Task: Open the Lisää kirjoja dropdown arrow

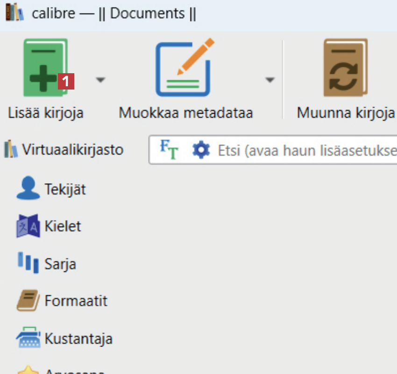Action: tap(100, 80)
